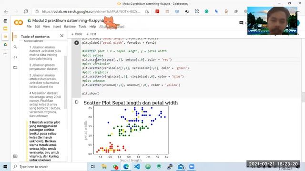Open outline item 1 Jelaskan makna dataset
The height and width of the screenshot is (171, 305).
tap(45, 53)
